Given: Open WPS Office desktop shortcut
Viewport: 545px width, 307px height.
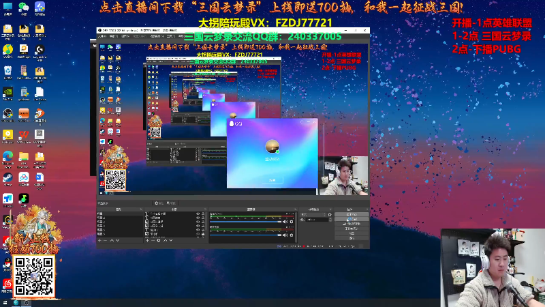Looking at the screenshot, I should point(24,136).
